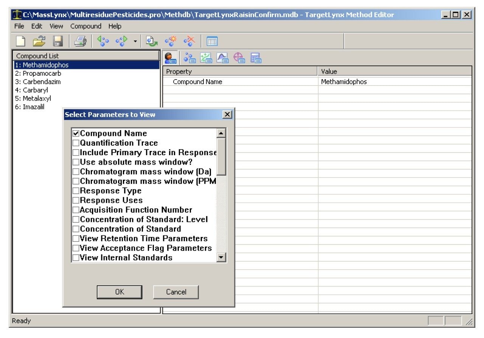Open a method file with folder icon
The image size is (484, 338).
pyautogui.click(x=39, y=41)
